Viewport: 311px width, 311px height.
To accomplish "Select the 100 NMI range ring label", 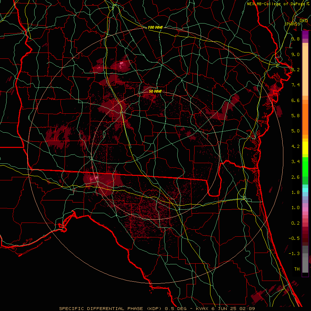I will click(155, 27).
